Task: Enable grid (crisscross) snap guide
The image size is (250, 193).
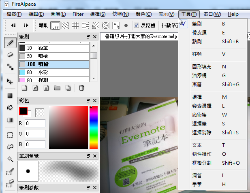Action: 75,25
